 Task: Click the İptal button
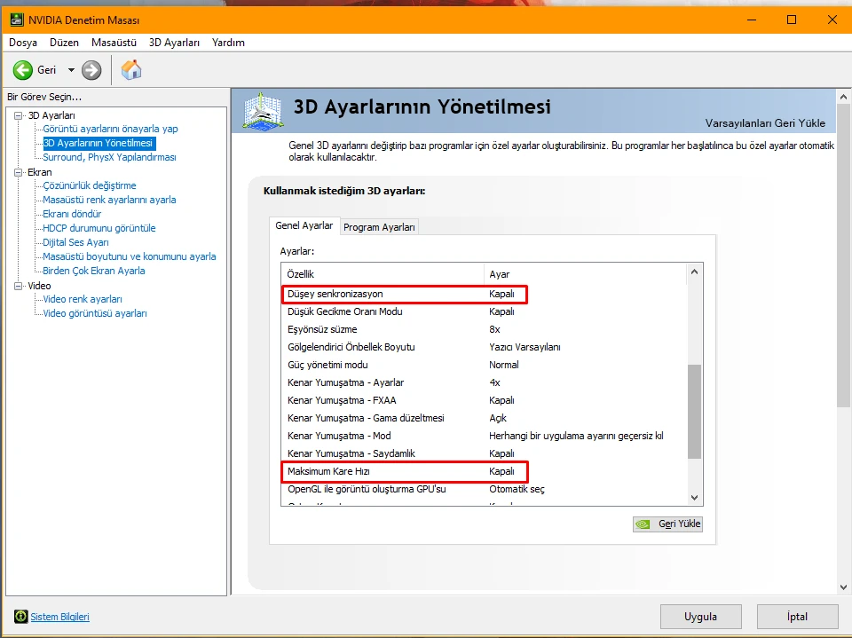click(797, 617)
